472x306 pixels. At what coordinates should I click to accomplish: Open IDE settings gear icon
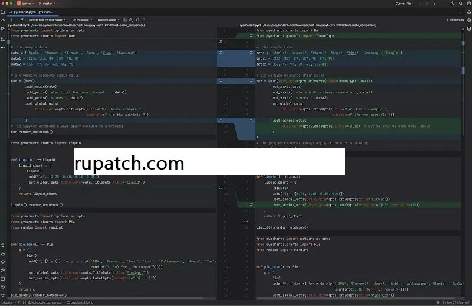468,4
